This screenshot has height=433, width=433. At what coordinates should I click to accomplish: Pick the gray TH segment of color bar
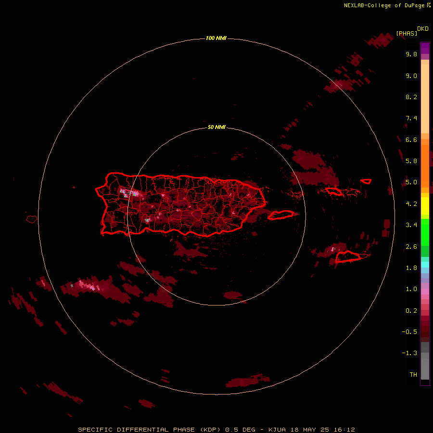425,369
